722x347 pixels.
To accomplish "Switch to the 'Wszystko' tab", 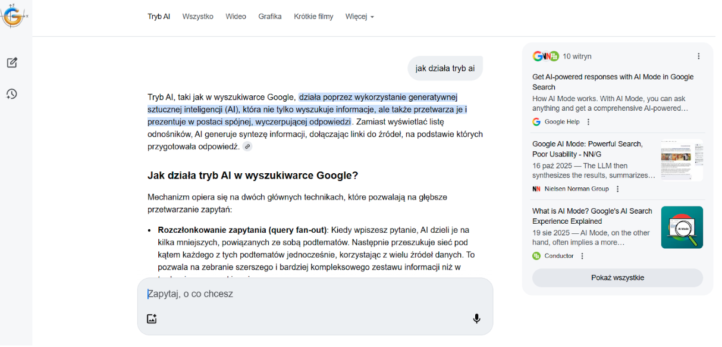I will [x=197, y=17].
